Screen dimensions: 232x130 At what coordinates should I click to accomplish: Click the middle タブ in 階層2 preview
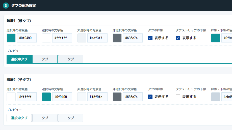(45, 118)
